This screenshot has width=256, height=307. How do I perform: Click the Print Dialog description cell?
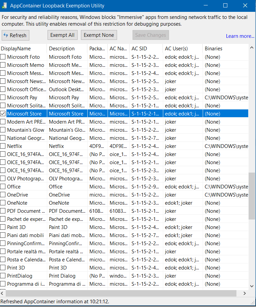[62, 276]
